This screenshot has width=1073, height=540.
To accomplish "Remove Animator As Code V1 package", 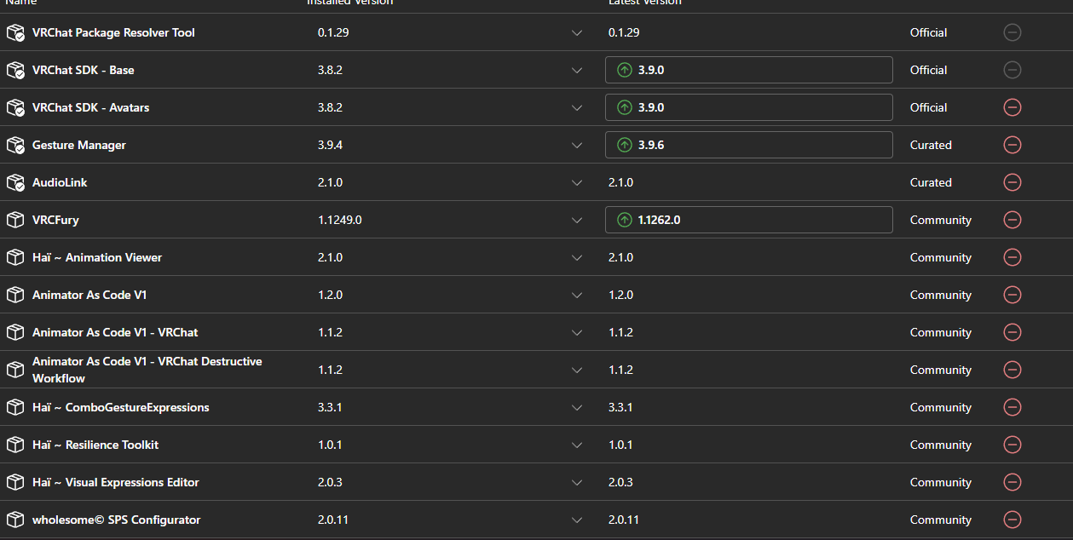I will (1012, 295).
